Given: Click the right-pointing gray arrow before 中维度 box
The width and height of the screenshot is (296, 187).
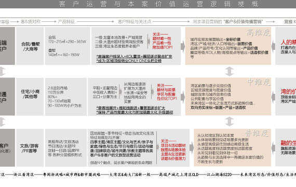Looking at the screenshot, I should (x=183, y=97).
